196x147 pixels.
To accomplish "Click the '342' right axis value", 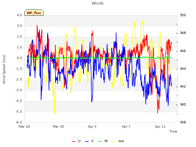I will [x=183, y=87].
